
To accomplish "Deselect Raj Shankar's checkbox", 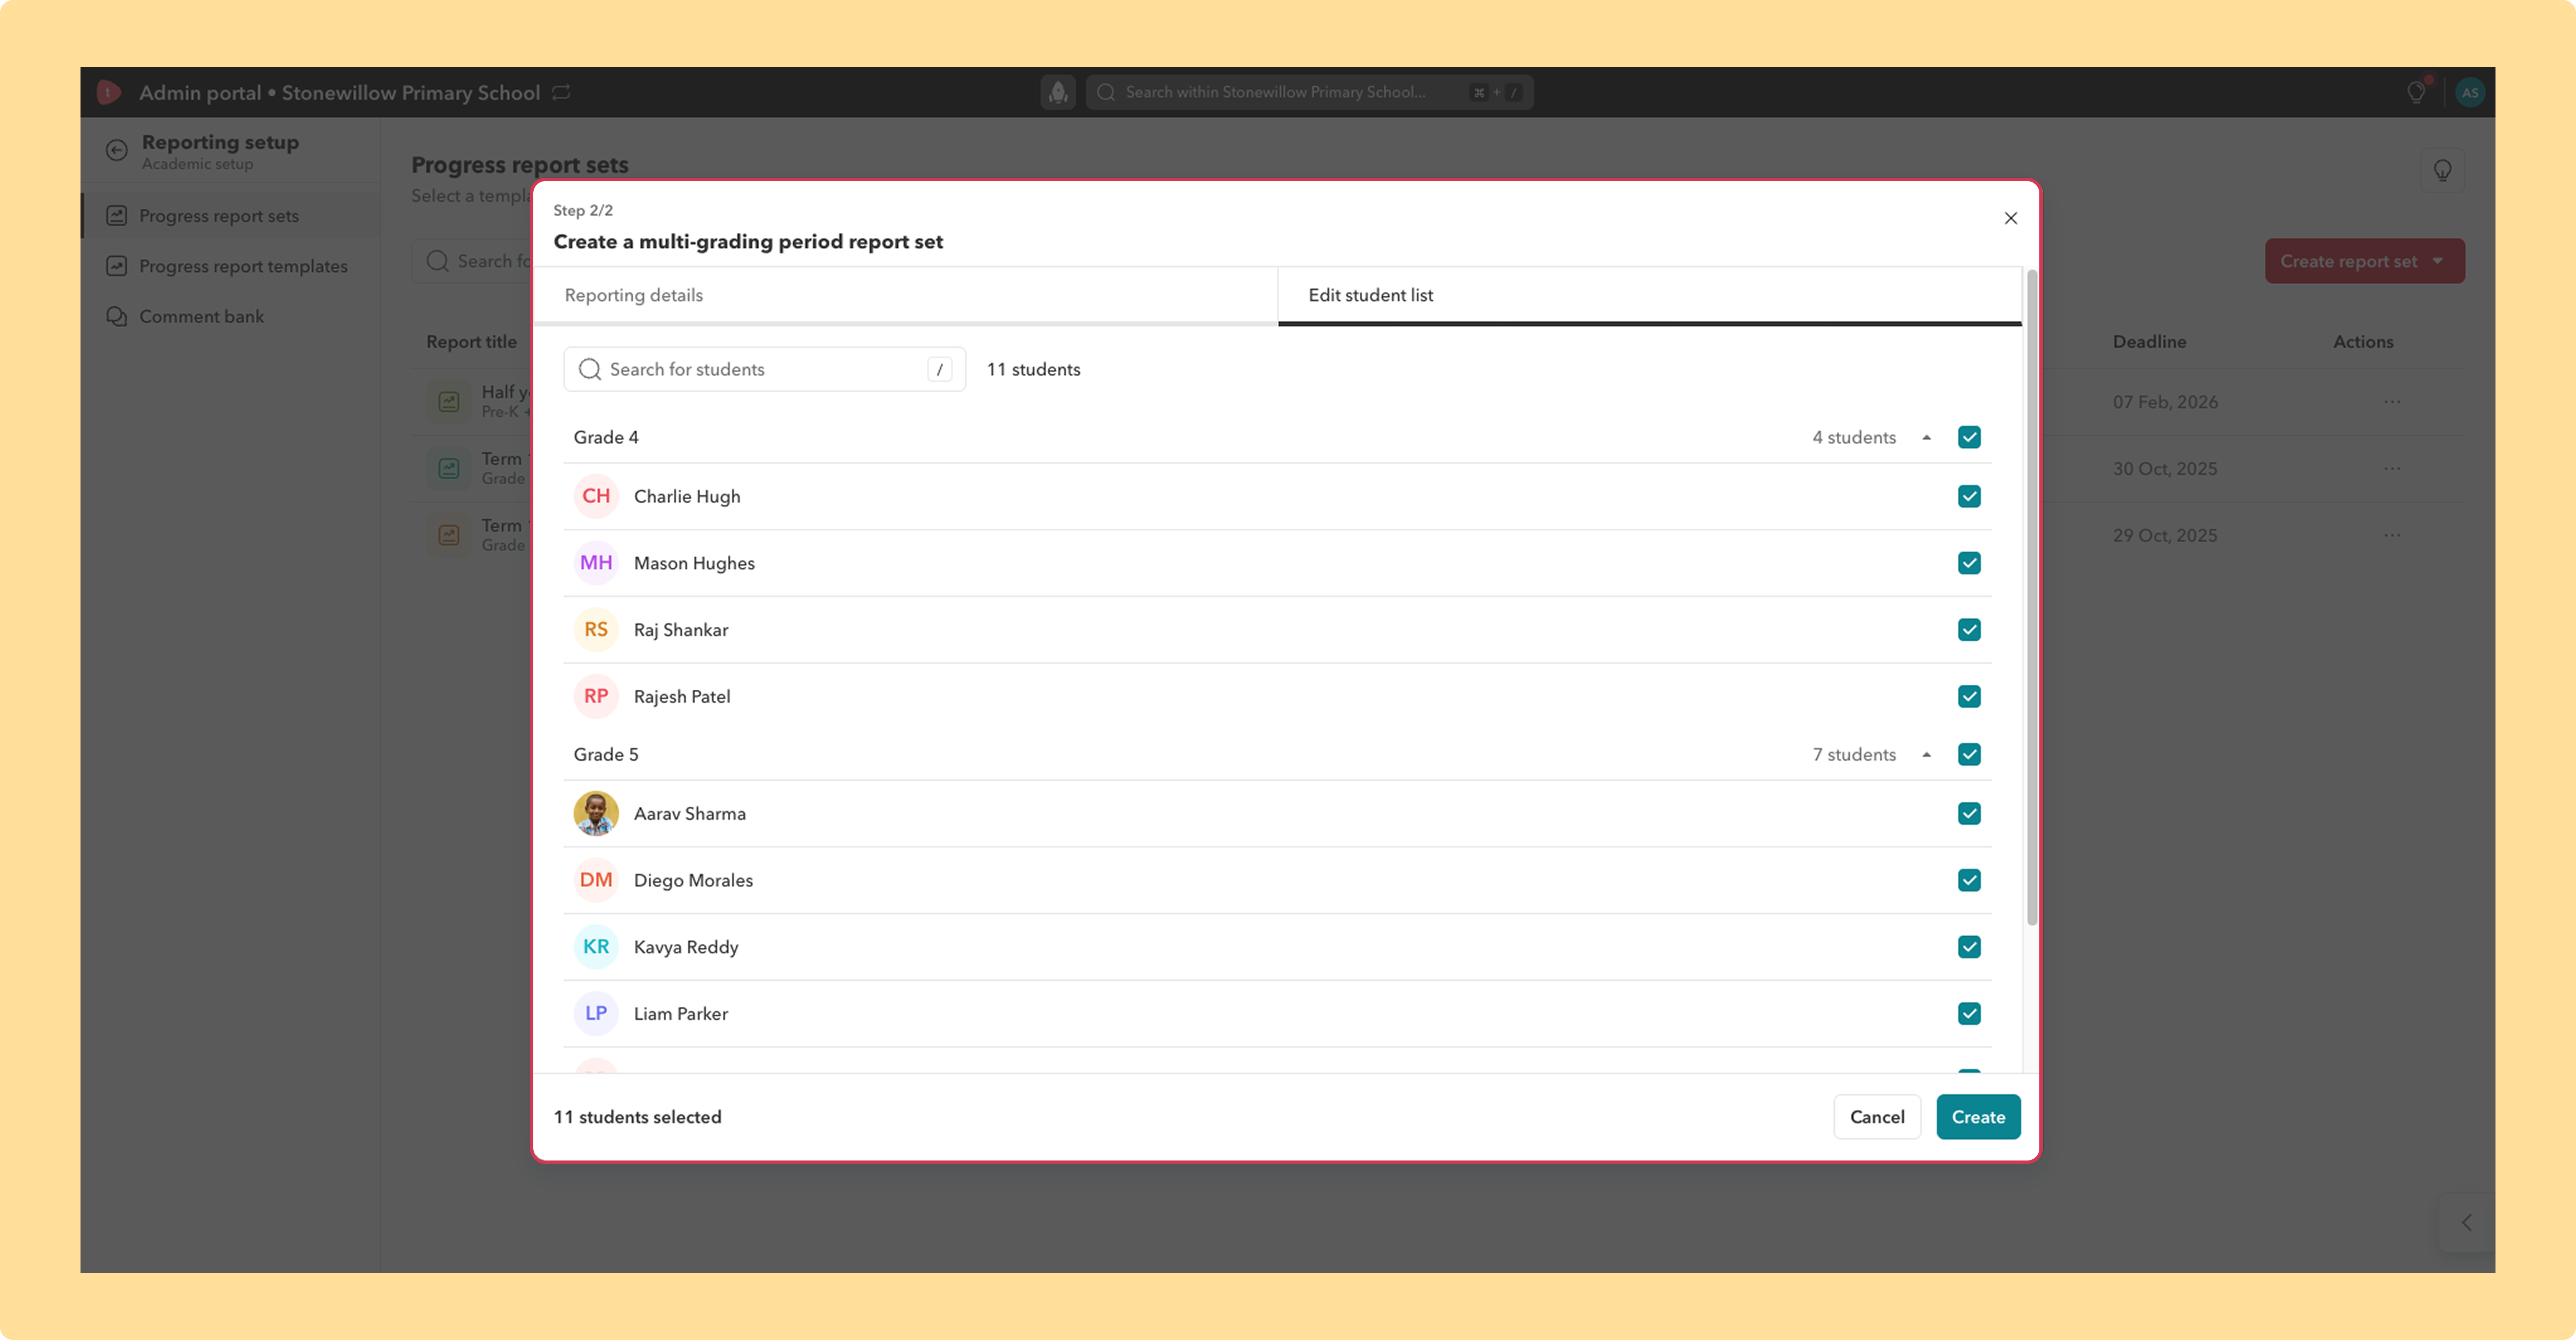I will (1969, 630).
